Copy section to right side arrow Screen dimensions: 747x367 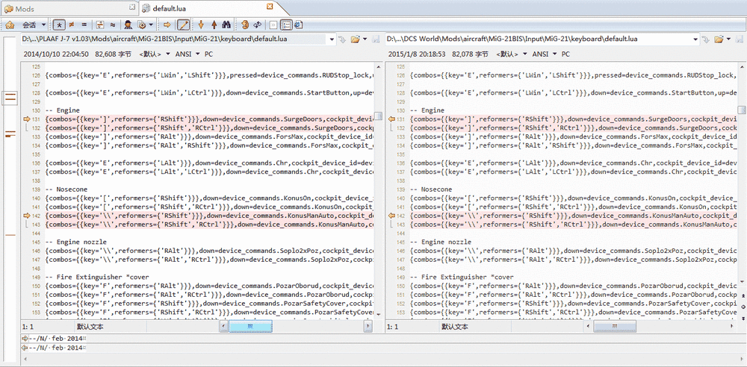click(x=167, y=25)
